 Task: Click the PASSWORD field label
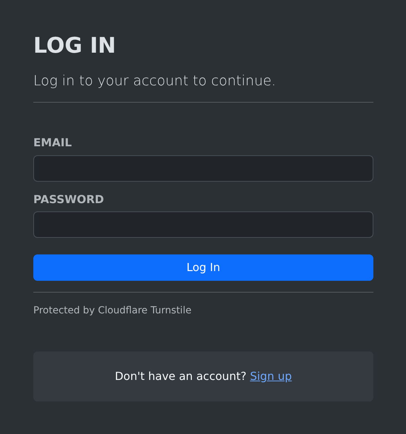68,199
